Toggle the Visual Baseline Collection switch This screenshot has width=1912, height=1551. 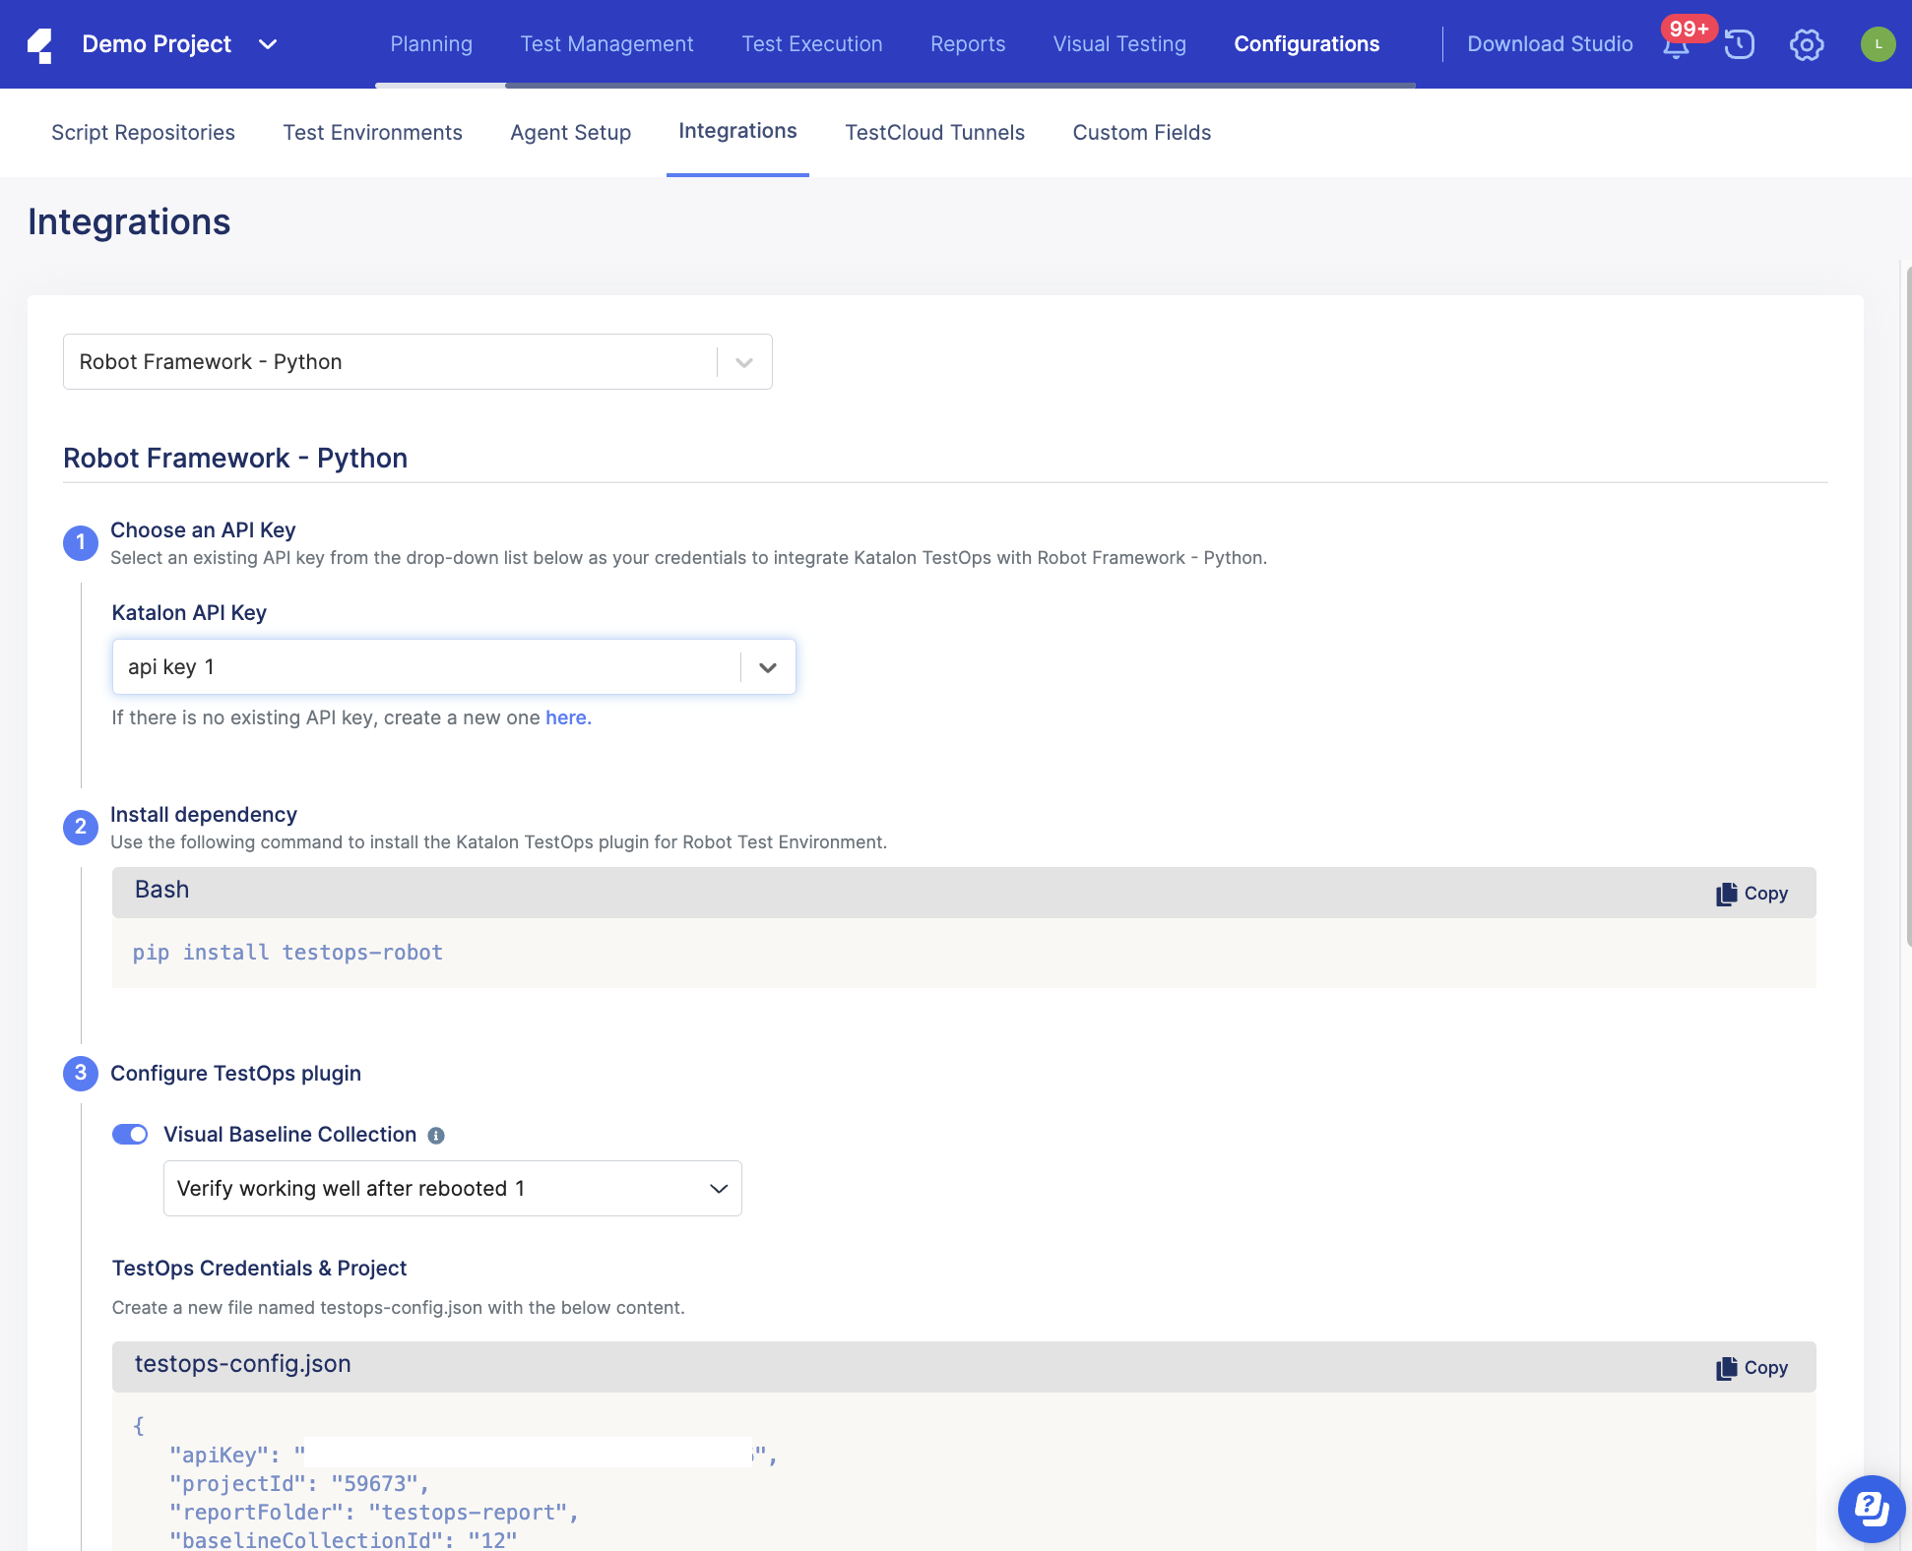point(130,1133)
